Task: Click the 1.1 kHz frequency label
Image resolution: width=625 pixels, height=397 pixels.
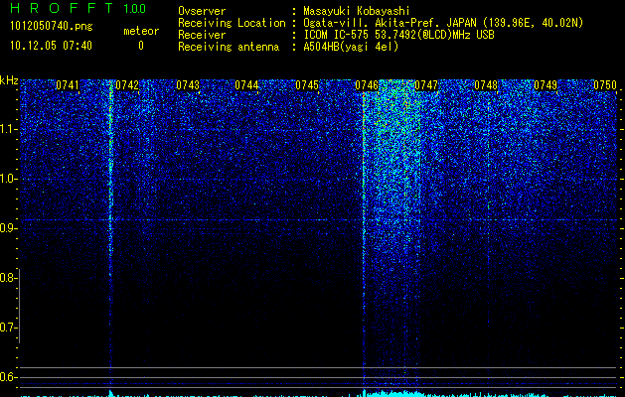Action: (x=8, y=129)
